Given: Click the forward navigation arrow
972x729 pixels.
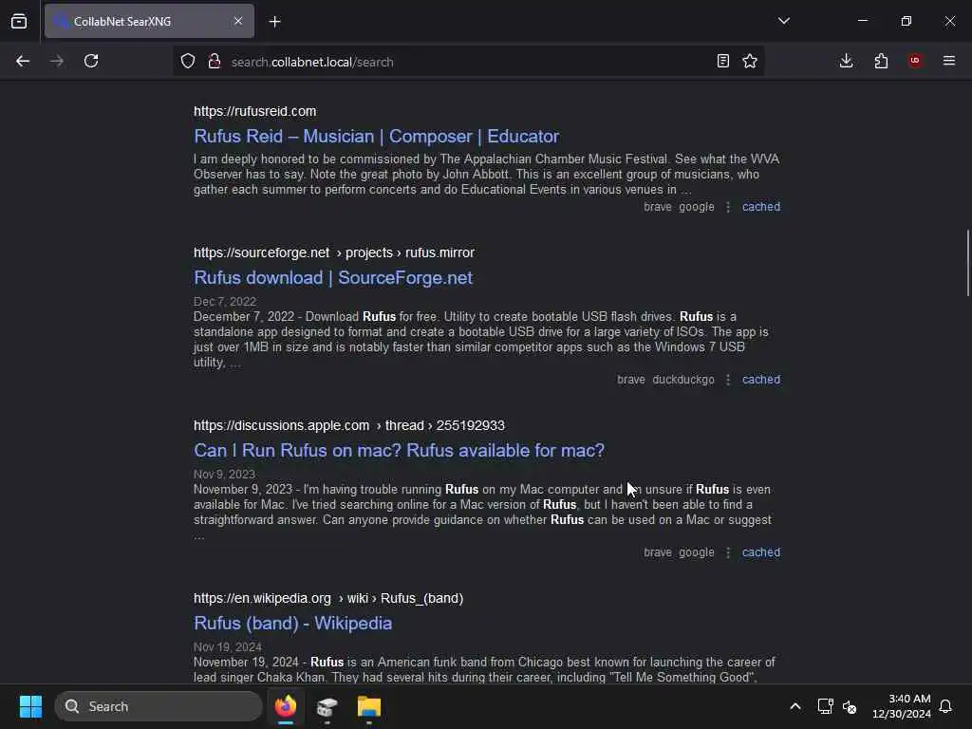Looking at the screenshot, I should (x=57, y=61).
